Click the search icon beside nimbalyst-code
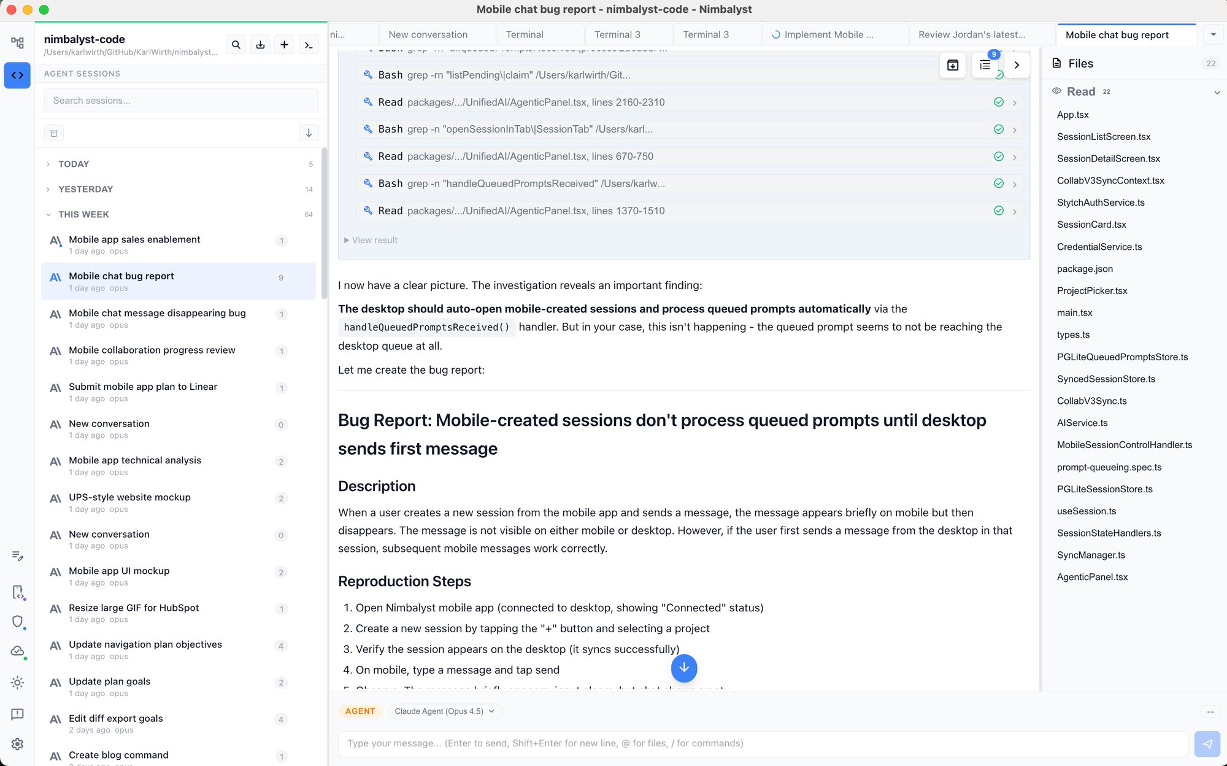The image size is (1227, 766). [236, 45]
